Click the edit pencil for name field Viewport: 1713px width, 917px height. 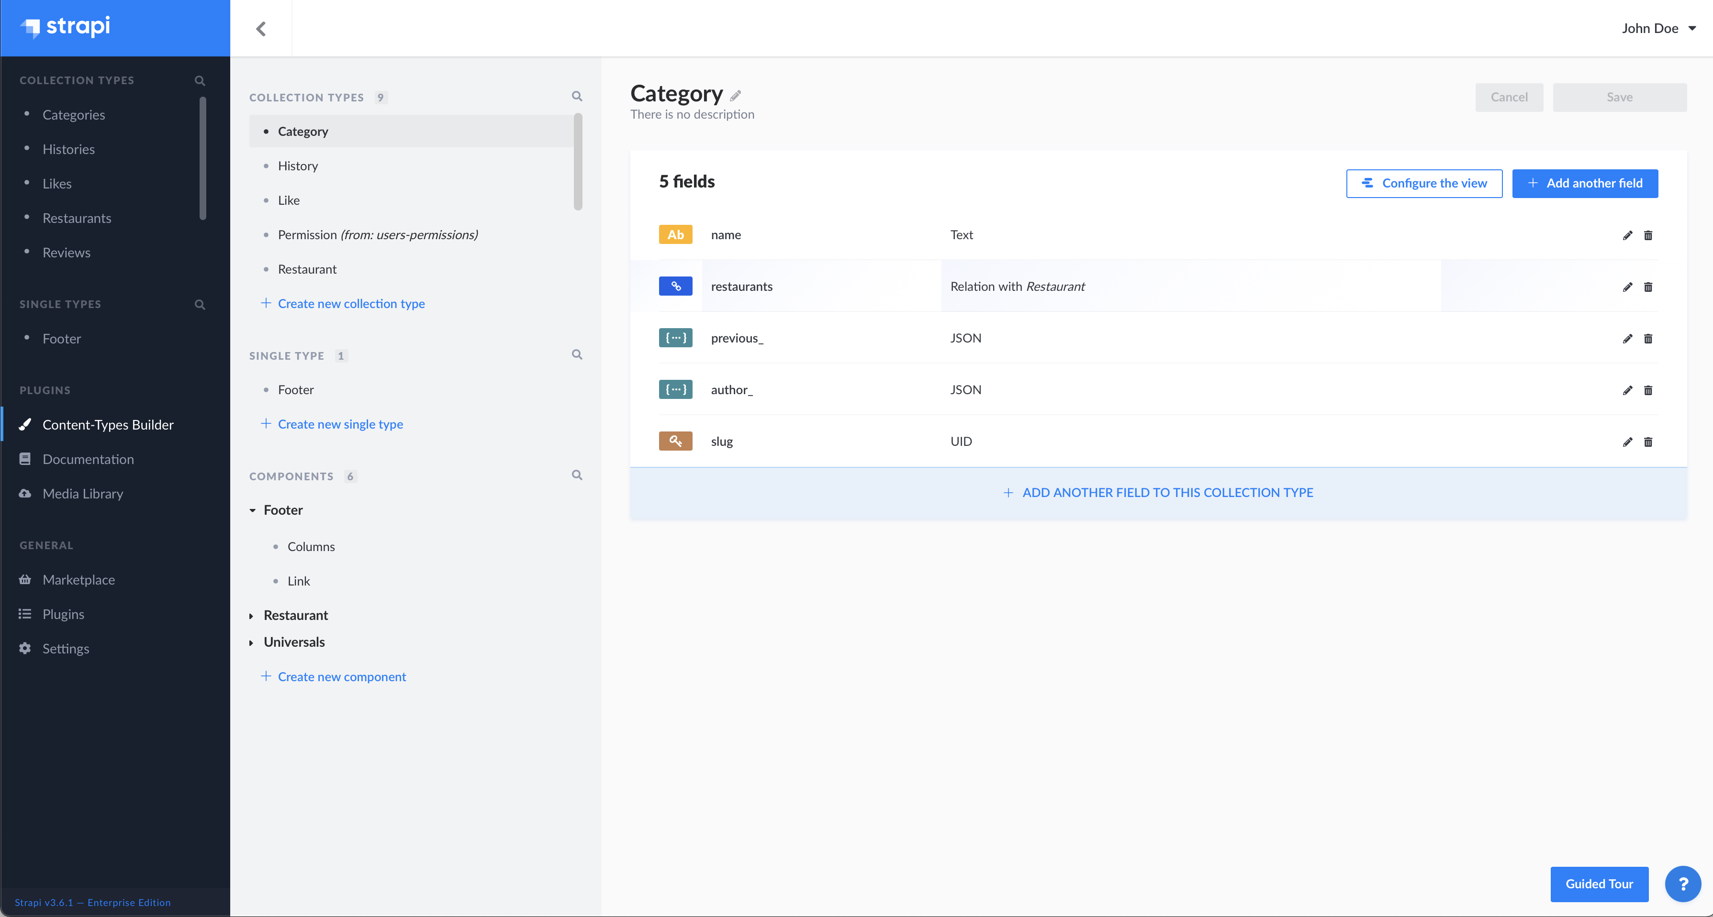(1627, 235)
